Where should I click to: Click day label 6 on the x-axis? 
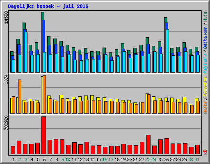[44, 159]
